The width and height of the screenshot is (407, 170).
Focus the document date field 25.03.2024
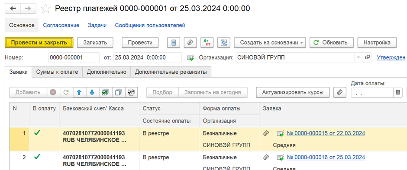[148, 57]
